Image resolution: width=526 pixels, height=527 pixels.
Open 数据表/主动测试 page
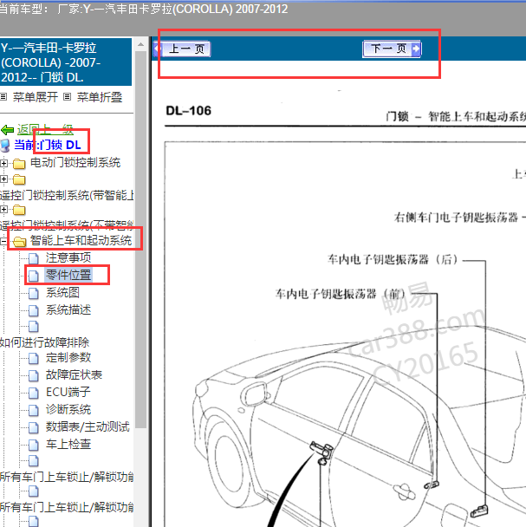88,426
